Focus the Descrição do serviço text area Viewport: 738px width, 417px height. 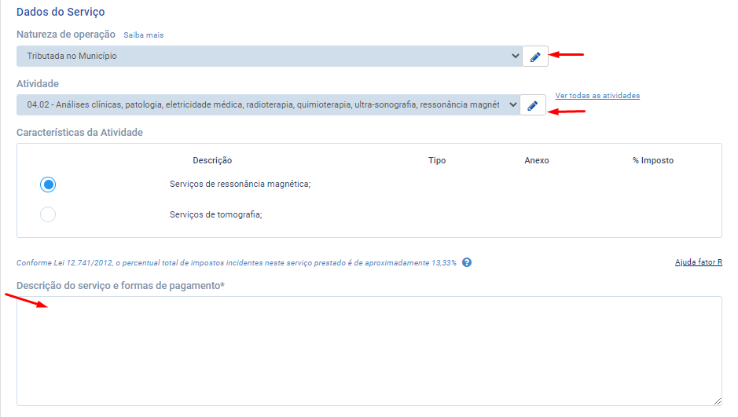point(369,350)
